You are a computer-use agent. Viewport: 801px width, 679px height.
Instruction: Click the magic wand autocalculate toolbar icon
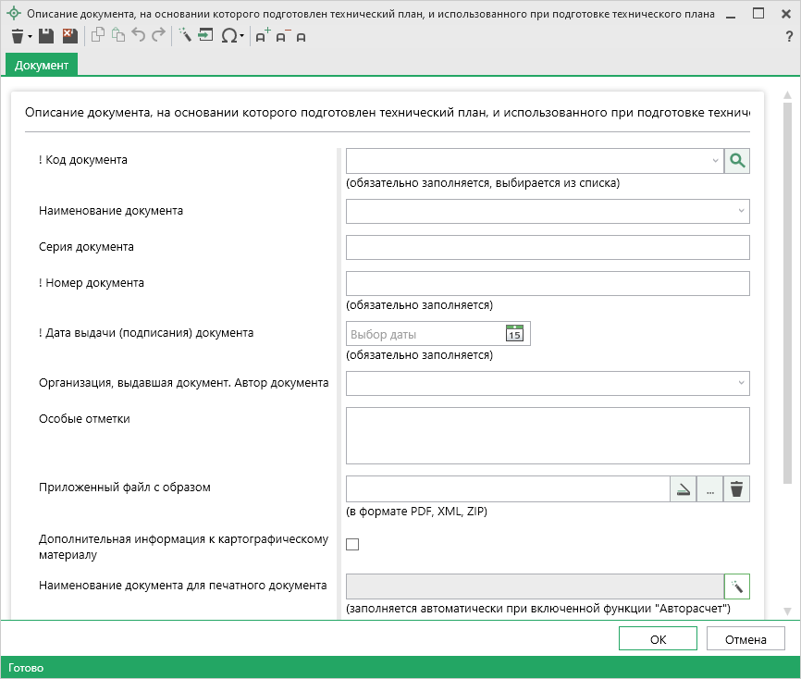[x=184, y=36]
